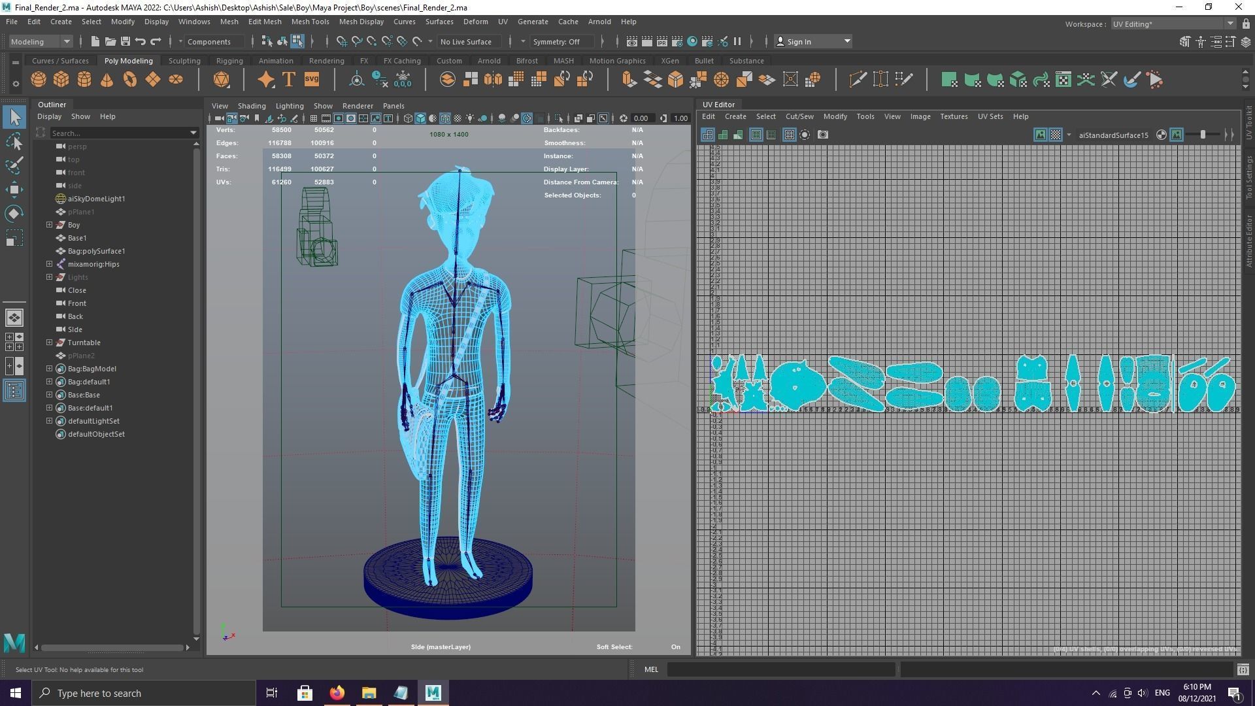Toggle image display in UV Editor
1255x706 pixels.
tap(1040, 135)
